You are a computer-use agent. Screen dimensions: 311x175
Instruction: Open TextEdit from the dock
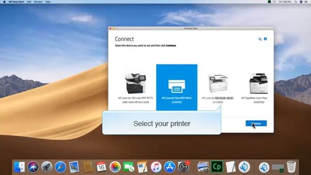tap(230, 167)
